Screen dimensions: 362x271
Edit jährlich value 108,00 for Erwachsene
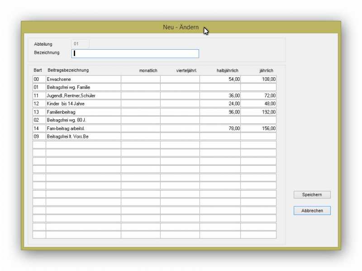258,79
